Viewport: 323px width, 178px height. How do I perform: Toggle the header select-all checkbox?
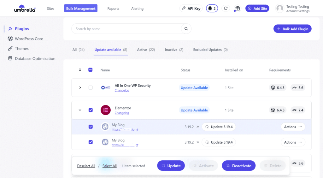91,70
